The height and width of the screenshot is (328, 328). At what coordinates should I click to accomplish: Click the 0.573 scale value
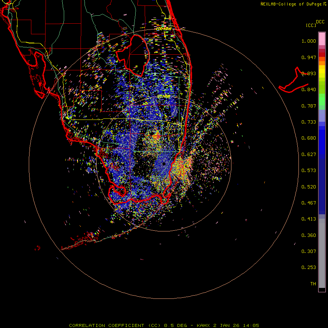pyautogui.click(x=309, y=171)
